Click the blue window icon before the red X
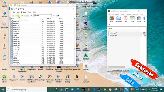 point(28,16)
